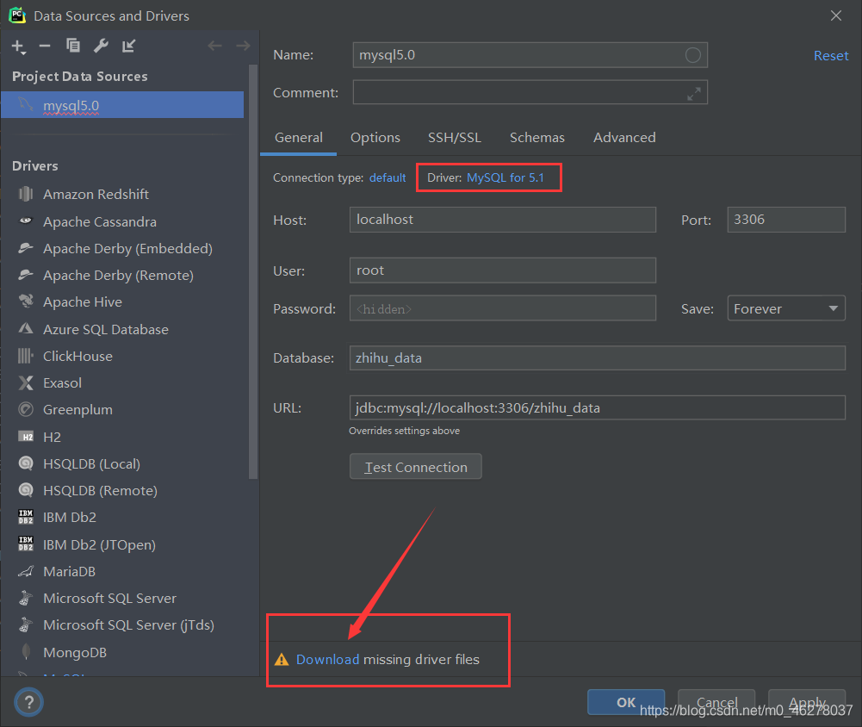
Task: Click the Microsoft SQL Server (jTds) icon
Action: (x=25, y=624)
